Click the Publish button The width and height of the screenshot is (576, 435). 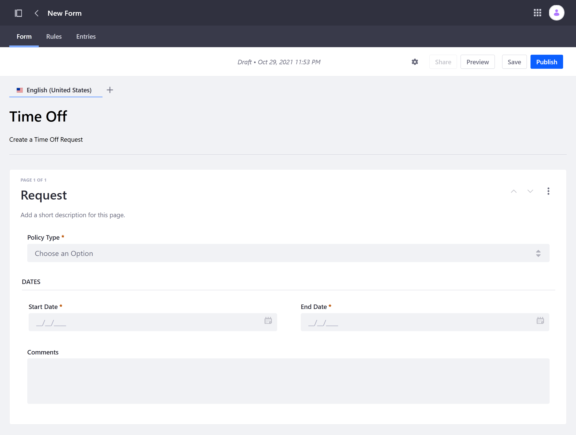[547, 62]
